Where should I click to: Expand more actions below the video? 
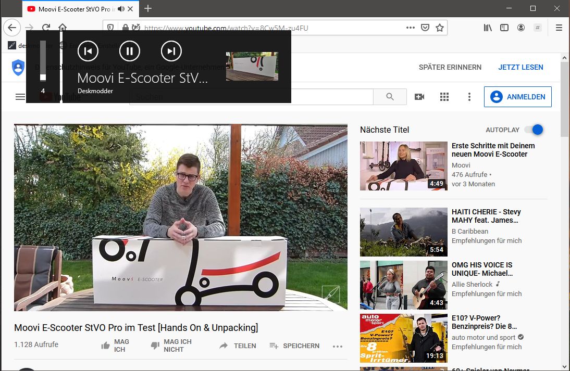[x=338, y=346]
